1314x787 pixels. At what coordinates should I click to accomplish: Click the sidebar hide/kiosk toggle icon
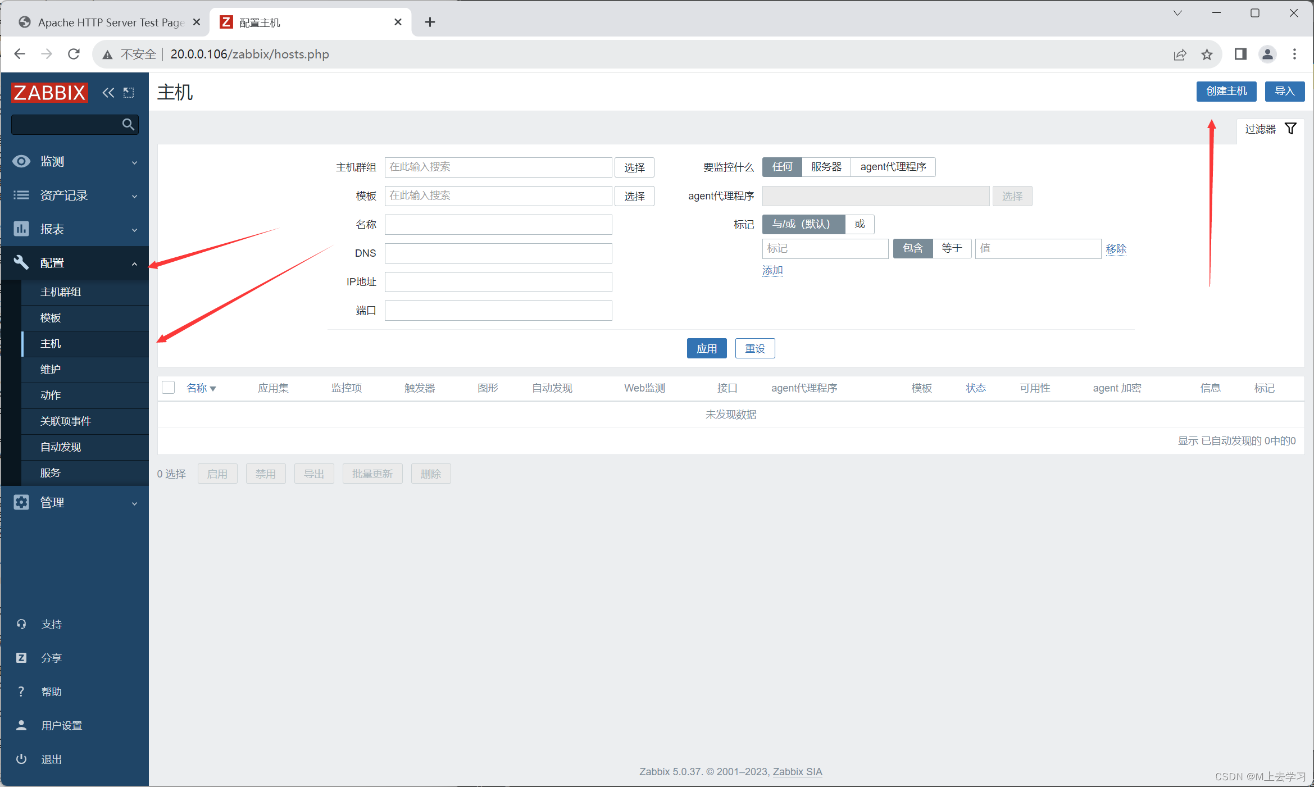coord(129,93)
